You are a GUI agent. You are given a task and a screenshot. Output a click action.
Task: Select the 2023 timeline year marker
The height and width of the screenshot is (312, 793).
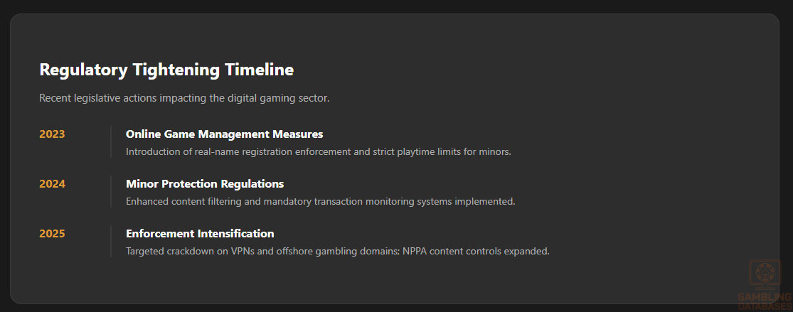point(52,134)
